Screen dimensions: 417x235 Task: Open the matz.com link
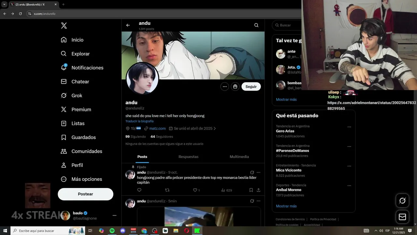click(x=157, y=129)
